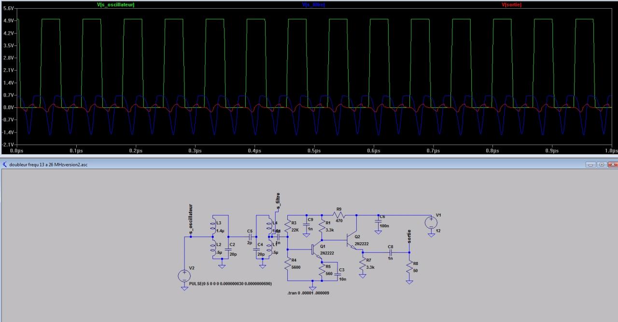
Task: Select the red V[sortie] trace label
Action: (x=512, y=5)
